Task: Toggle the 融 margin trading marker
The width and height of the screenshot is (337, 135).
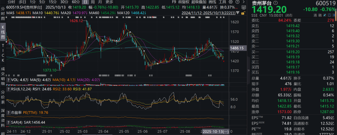Action: (x=318, y=15)
